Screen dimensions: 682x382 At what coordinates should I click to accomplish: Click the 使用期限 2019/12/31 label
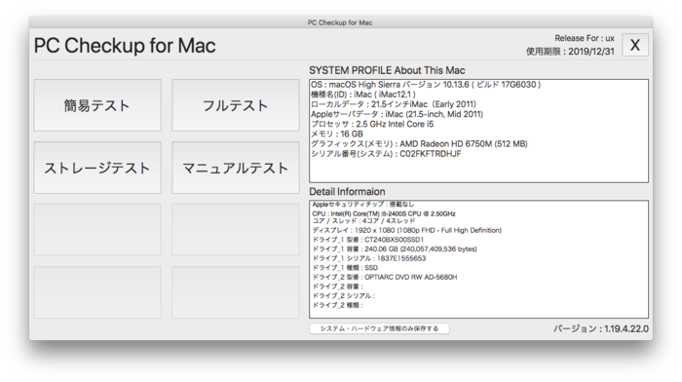pyautogui.click(x=570, y=52)
